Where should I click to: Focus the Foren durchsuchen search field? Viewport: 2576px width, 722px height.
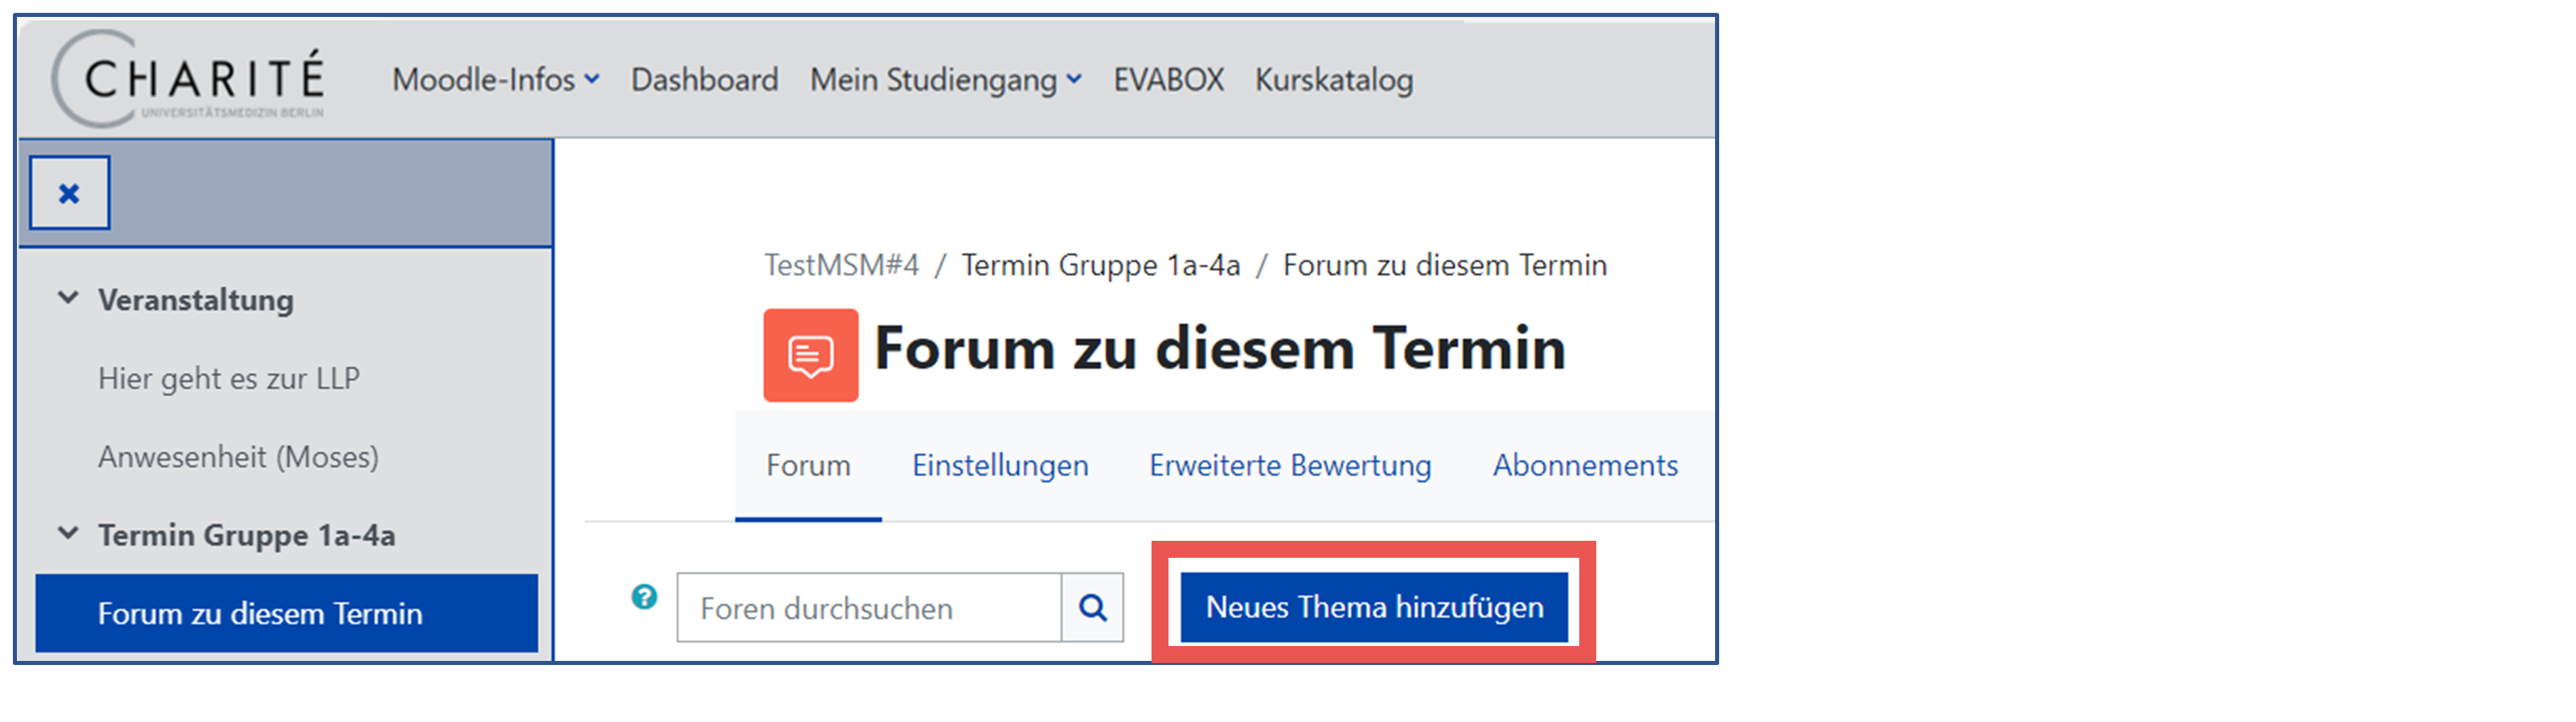pyautogui.click(x=869, y=607)
